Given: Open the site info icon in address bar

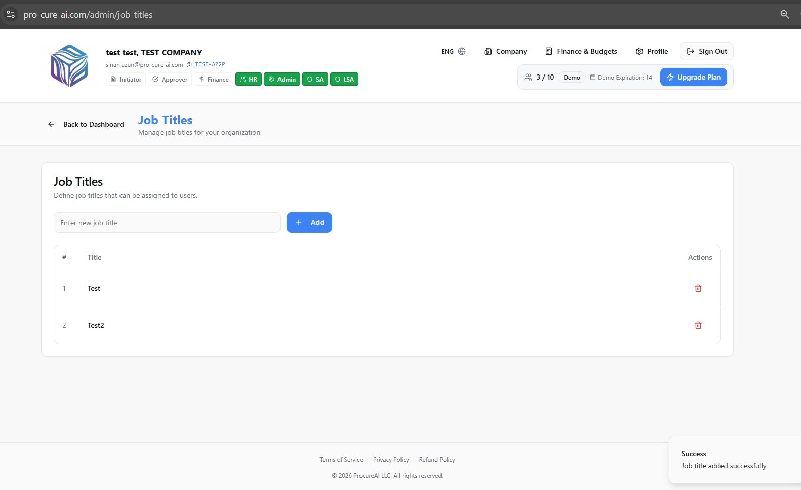Looking at the screenshot, I should tap(11, 14).
